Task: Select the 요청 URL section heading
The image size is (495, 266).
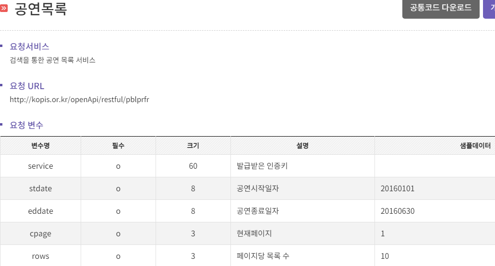Action: tap(27, 86)
